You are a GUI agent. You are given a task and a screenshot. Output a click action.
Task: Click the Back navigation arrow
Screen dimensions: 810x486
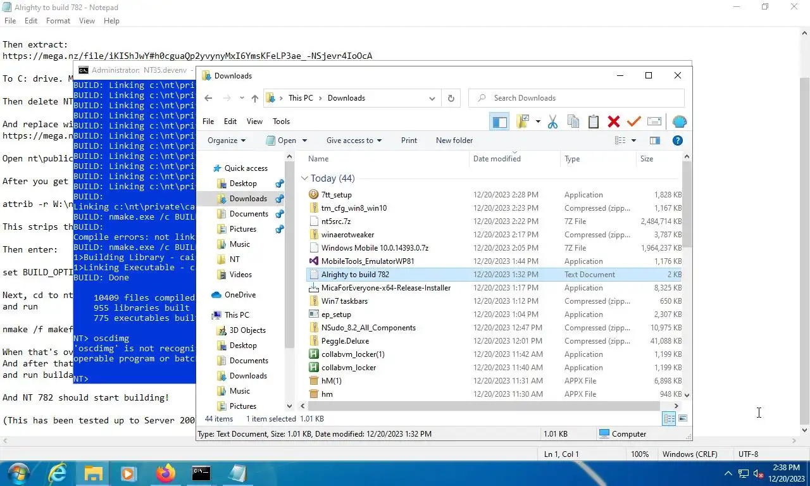click(209, 98)
